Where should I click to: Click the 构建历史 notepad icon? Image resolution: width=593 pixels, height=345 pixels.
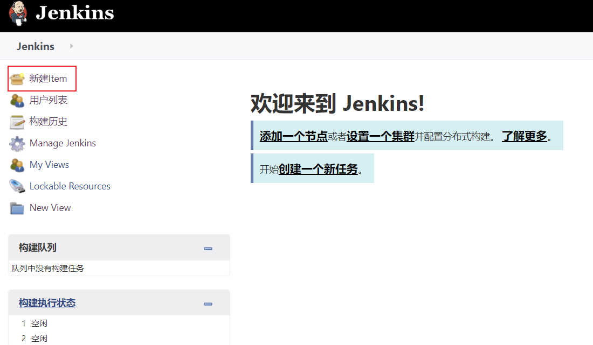pyautogui.click(x=17, y=122)
